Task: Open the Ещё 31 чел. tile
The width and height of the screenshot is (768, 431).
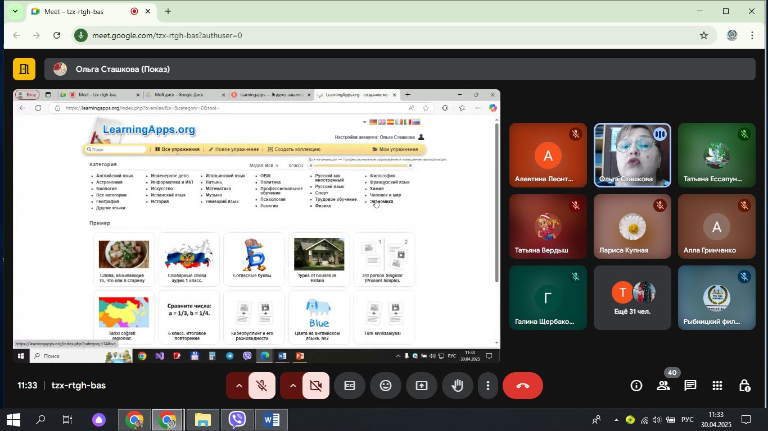Action: (x=633, y=297)
